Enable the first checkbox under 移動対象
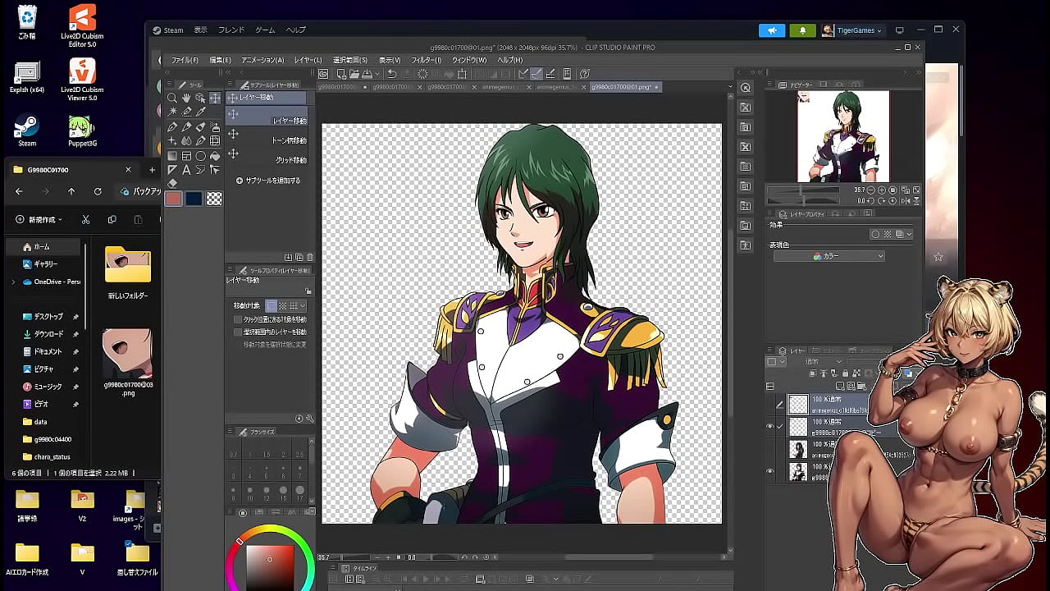 [x=238, y=319]
